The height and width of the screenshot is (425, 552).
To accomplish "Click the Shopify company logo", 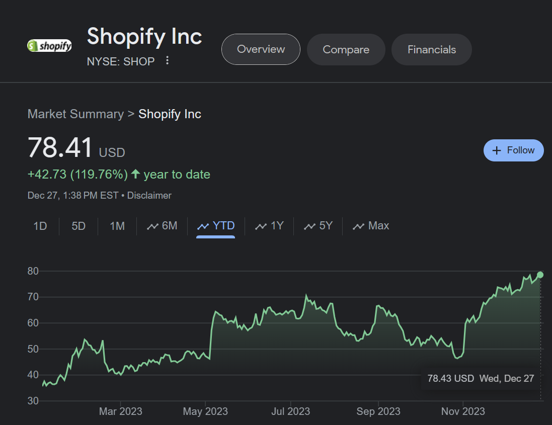I will pos(49,45).
